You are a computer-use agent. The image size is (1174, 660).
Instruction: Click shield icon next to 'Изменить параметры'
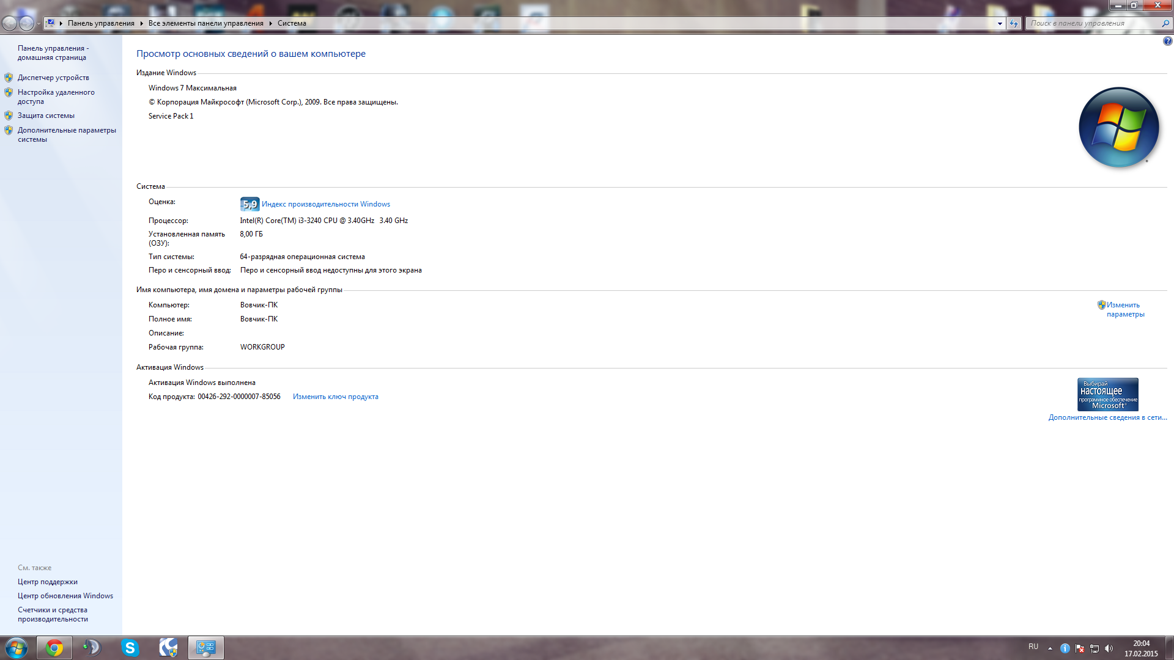click(x=1101, y=305)
